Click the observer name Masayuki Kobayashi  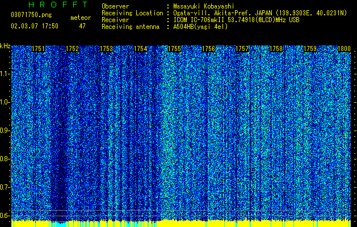pos(204,6)
